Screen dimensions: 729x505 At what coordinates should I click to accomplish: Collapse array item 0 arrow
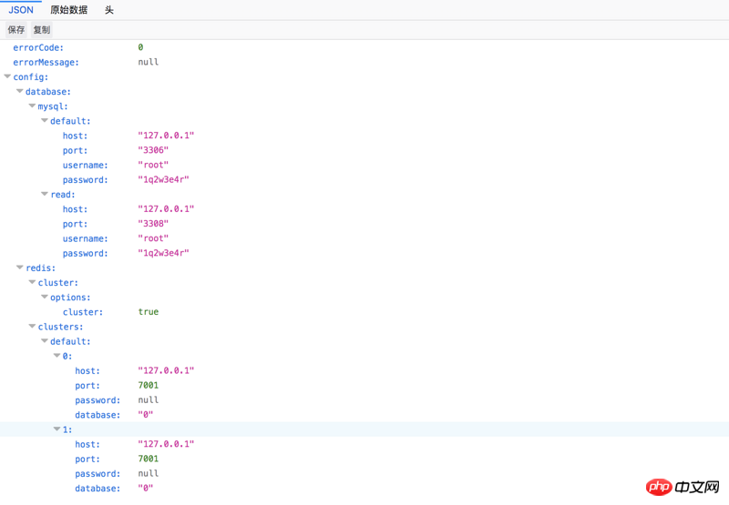pyautogui.click(x=56, y=357)
